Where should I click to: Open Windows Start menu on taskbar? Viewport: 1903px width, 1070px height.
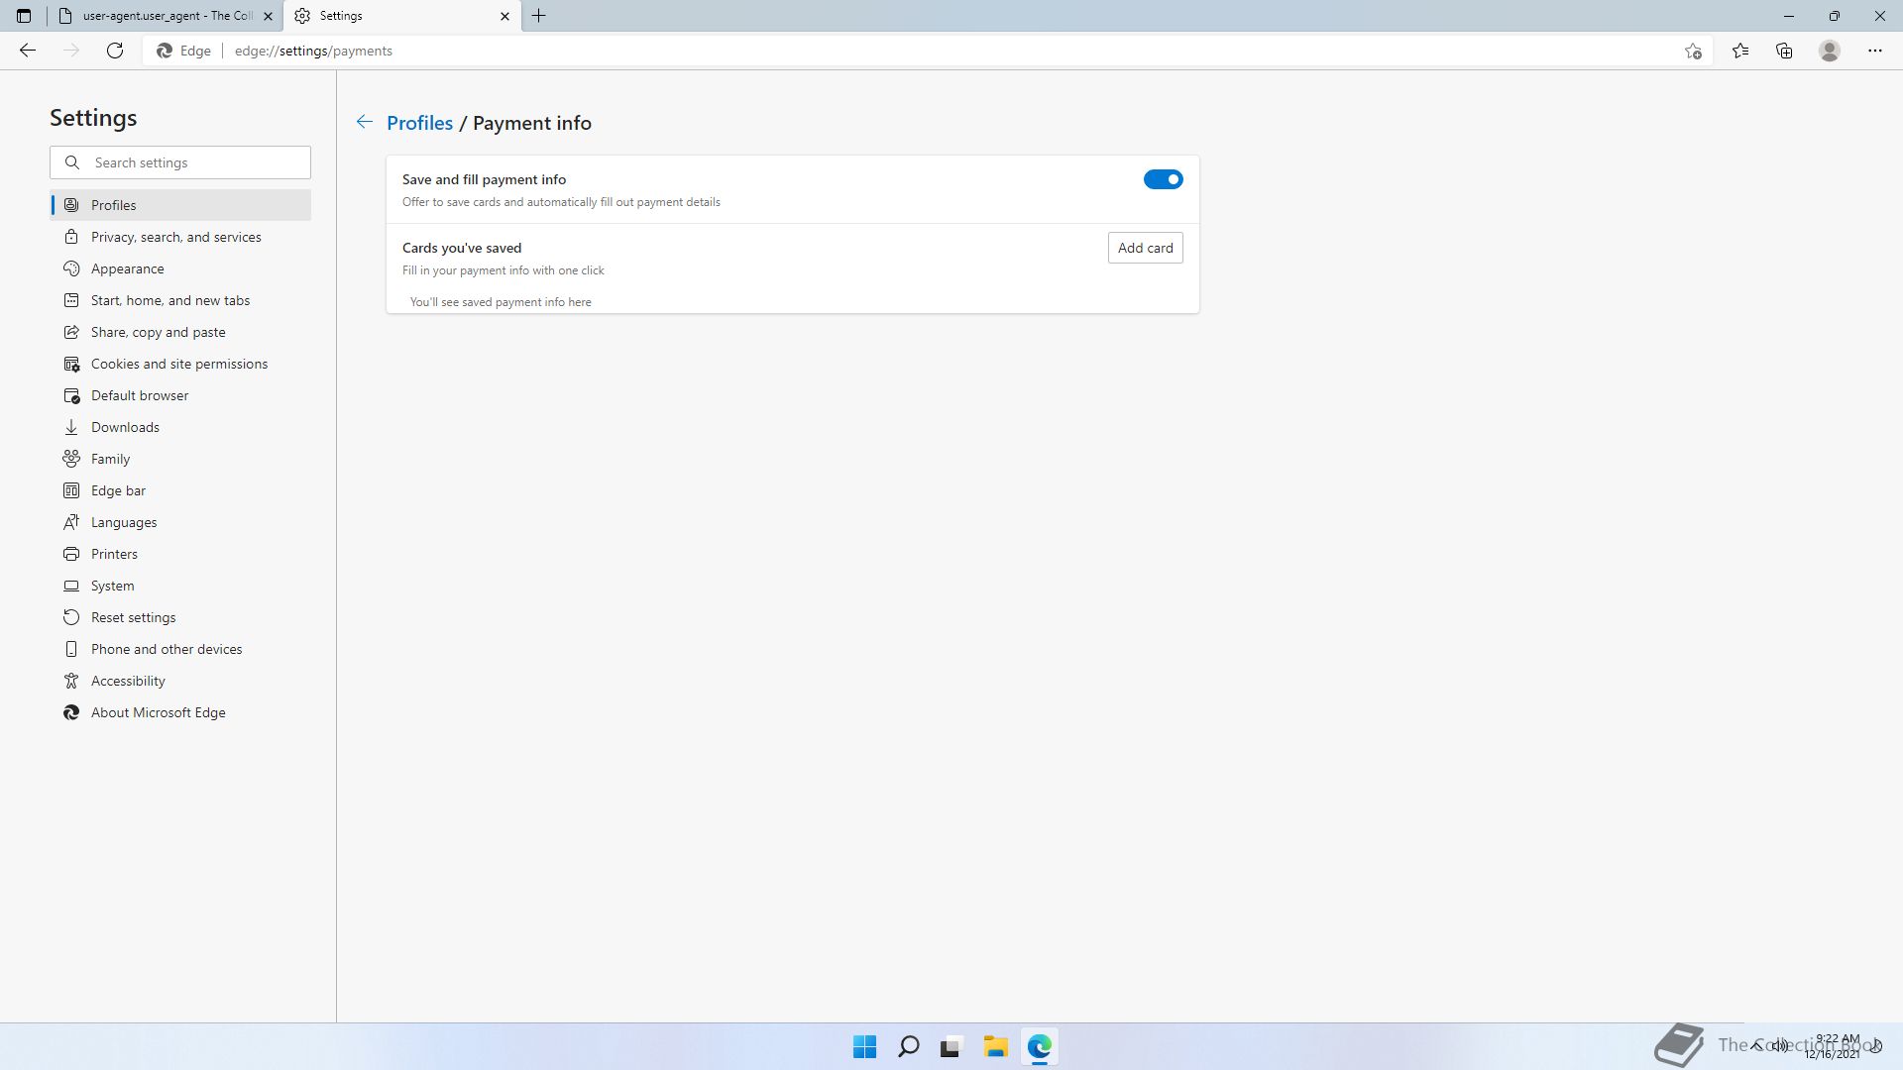click(x=864, y=1046)
